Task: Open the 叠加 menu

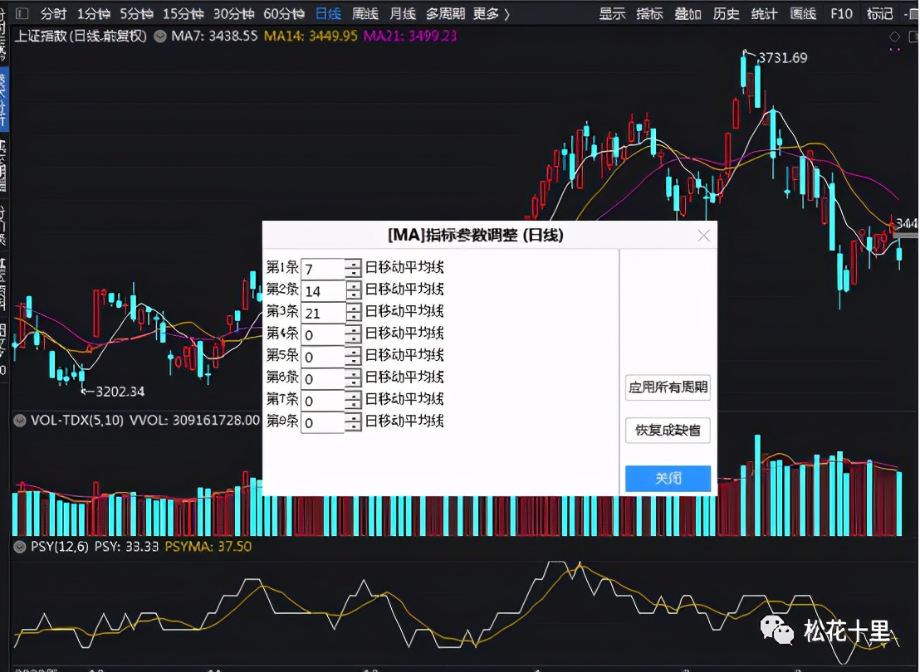Action: click(x=688, y=13)
